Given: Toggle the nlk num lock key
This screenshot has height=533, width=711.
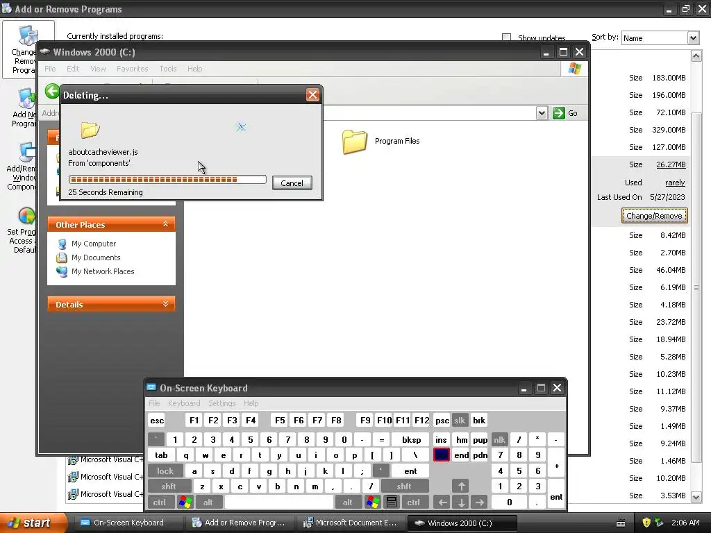Looking at the screenshot, I should (499, 439).
